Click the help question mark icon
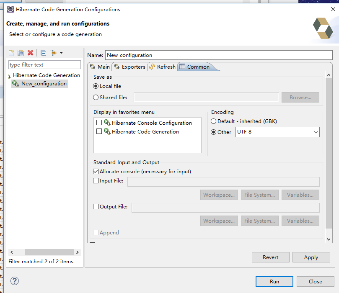Viewport: 339px width, 293px height. click(x=15, y=281)
